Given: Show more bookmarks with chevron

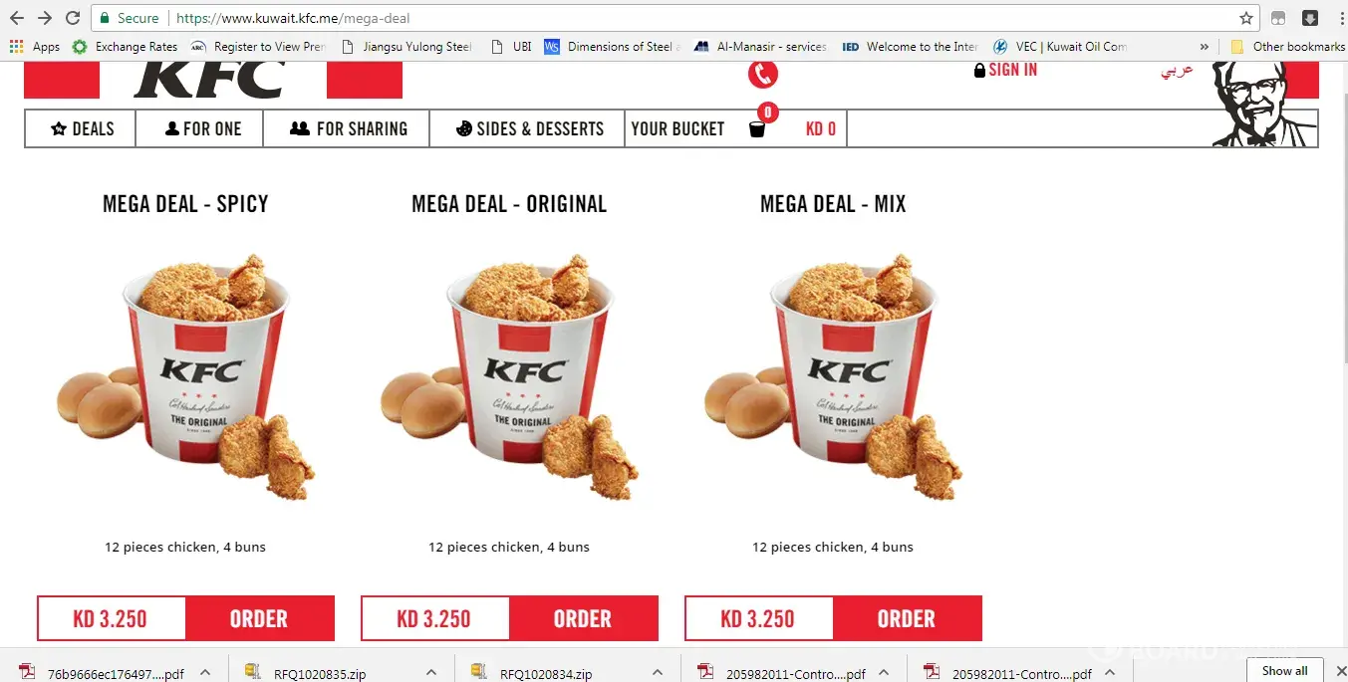Looking at the screenshot, I should click(x=1205, y=47).
